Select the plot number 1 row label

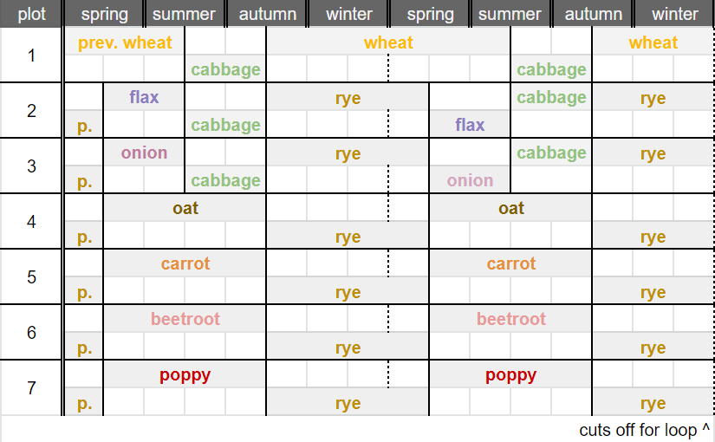(31, 55)
